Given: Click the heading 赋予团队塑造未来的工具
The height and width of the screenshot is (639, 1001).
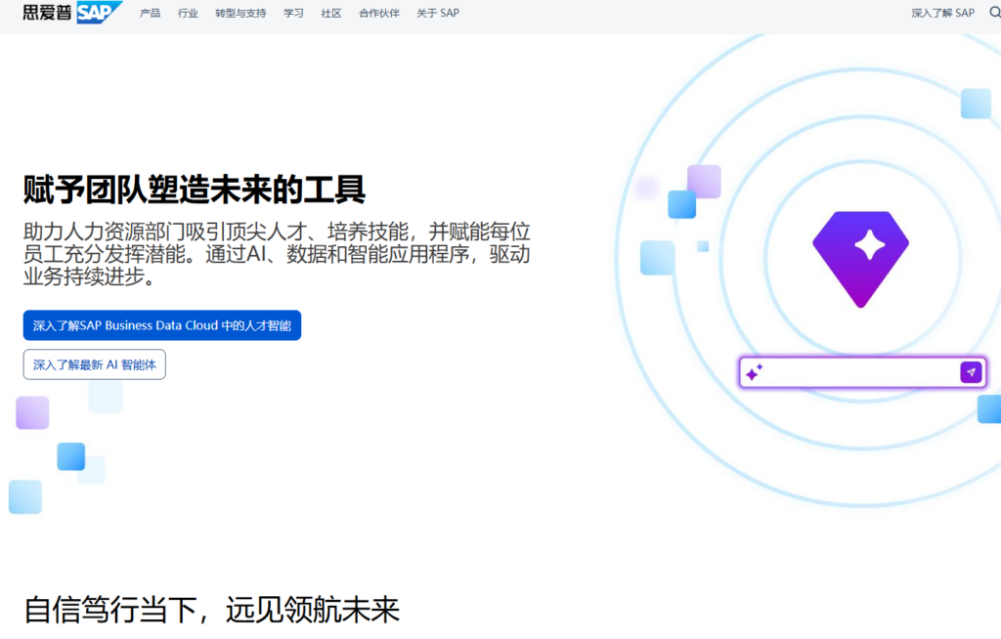Looking at the screenshot, I should pos(195,190).
